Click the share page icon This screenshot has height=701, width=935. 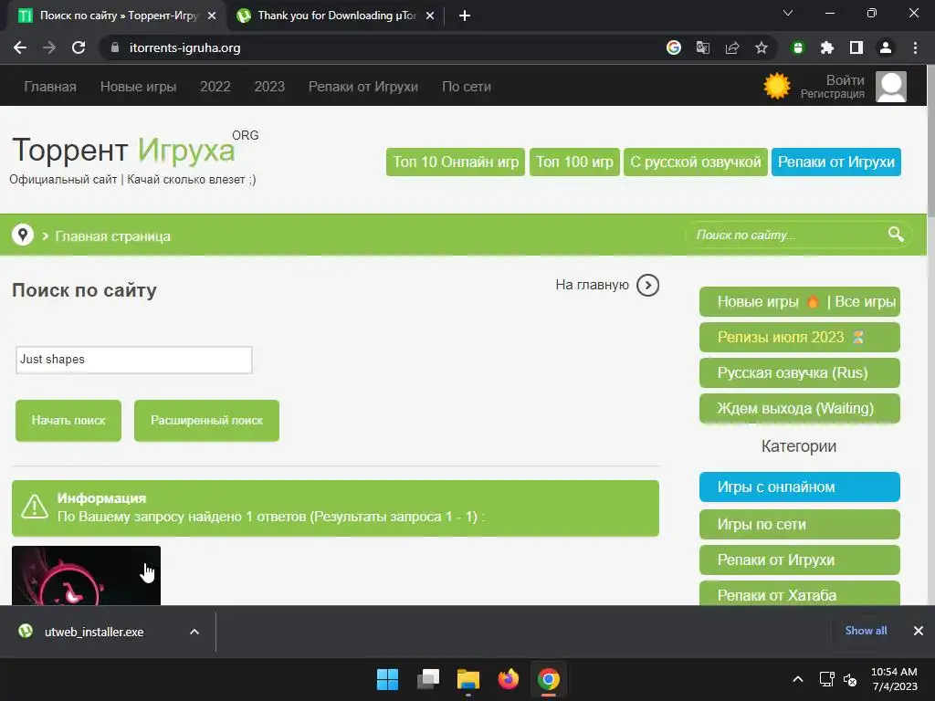(731, 47)
